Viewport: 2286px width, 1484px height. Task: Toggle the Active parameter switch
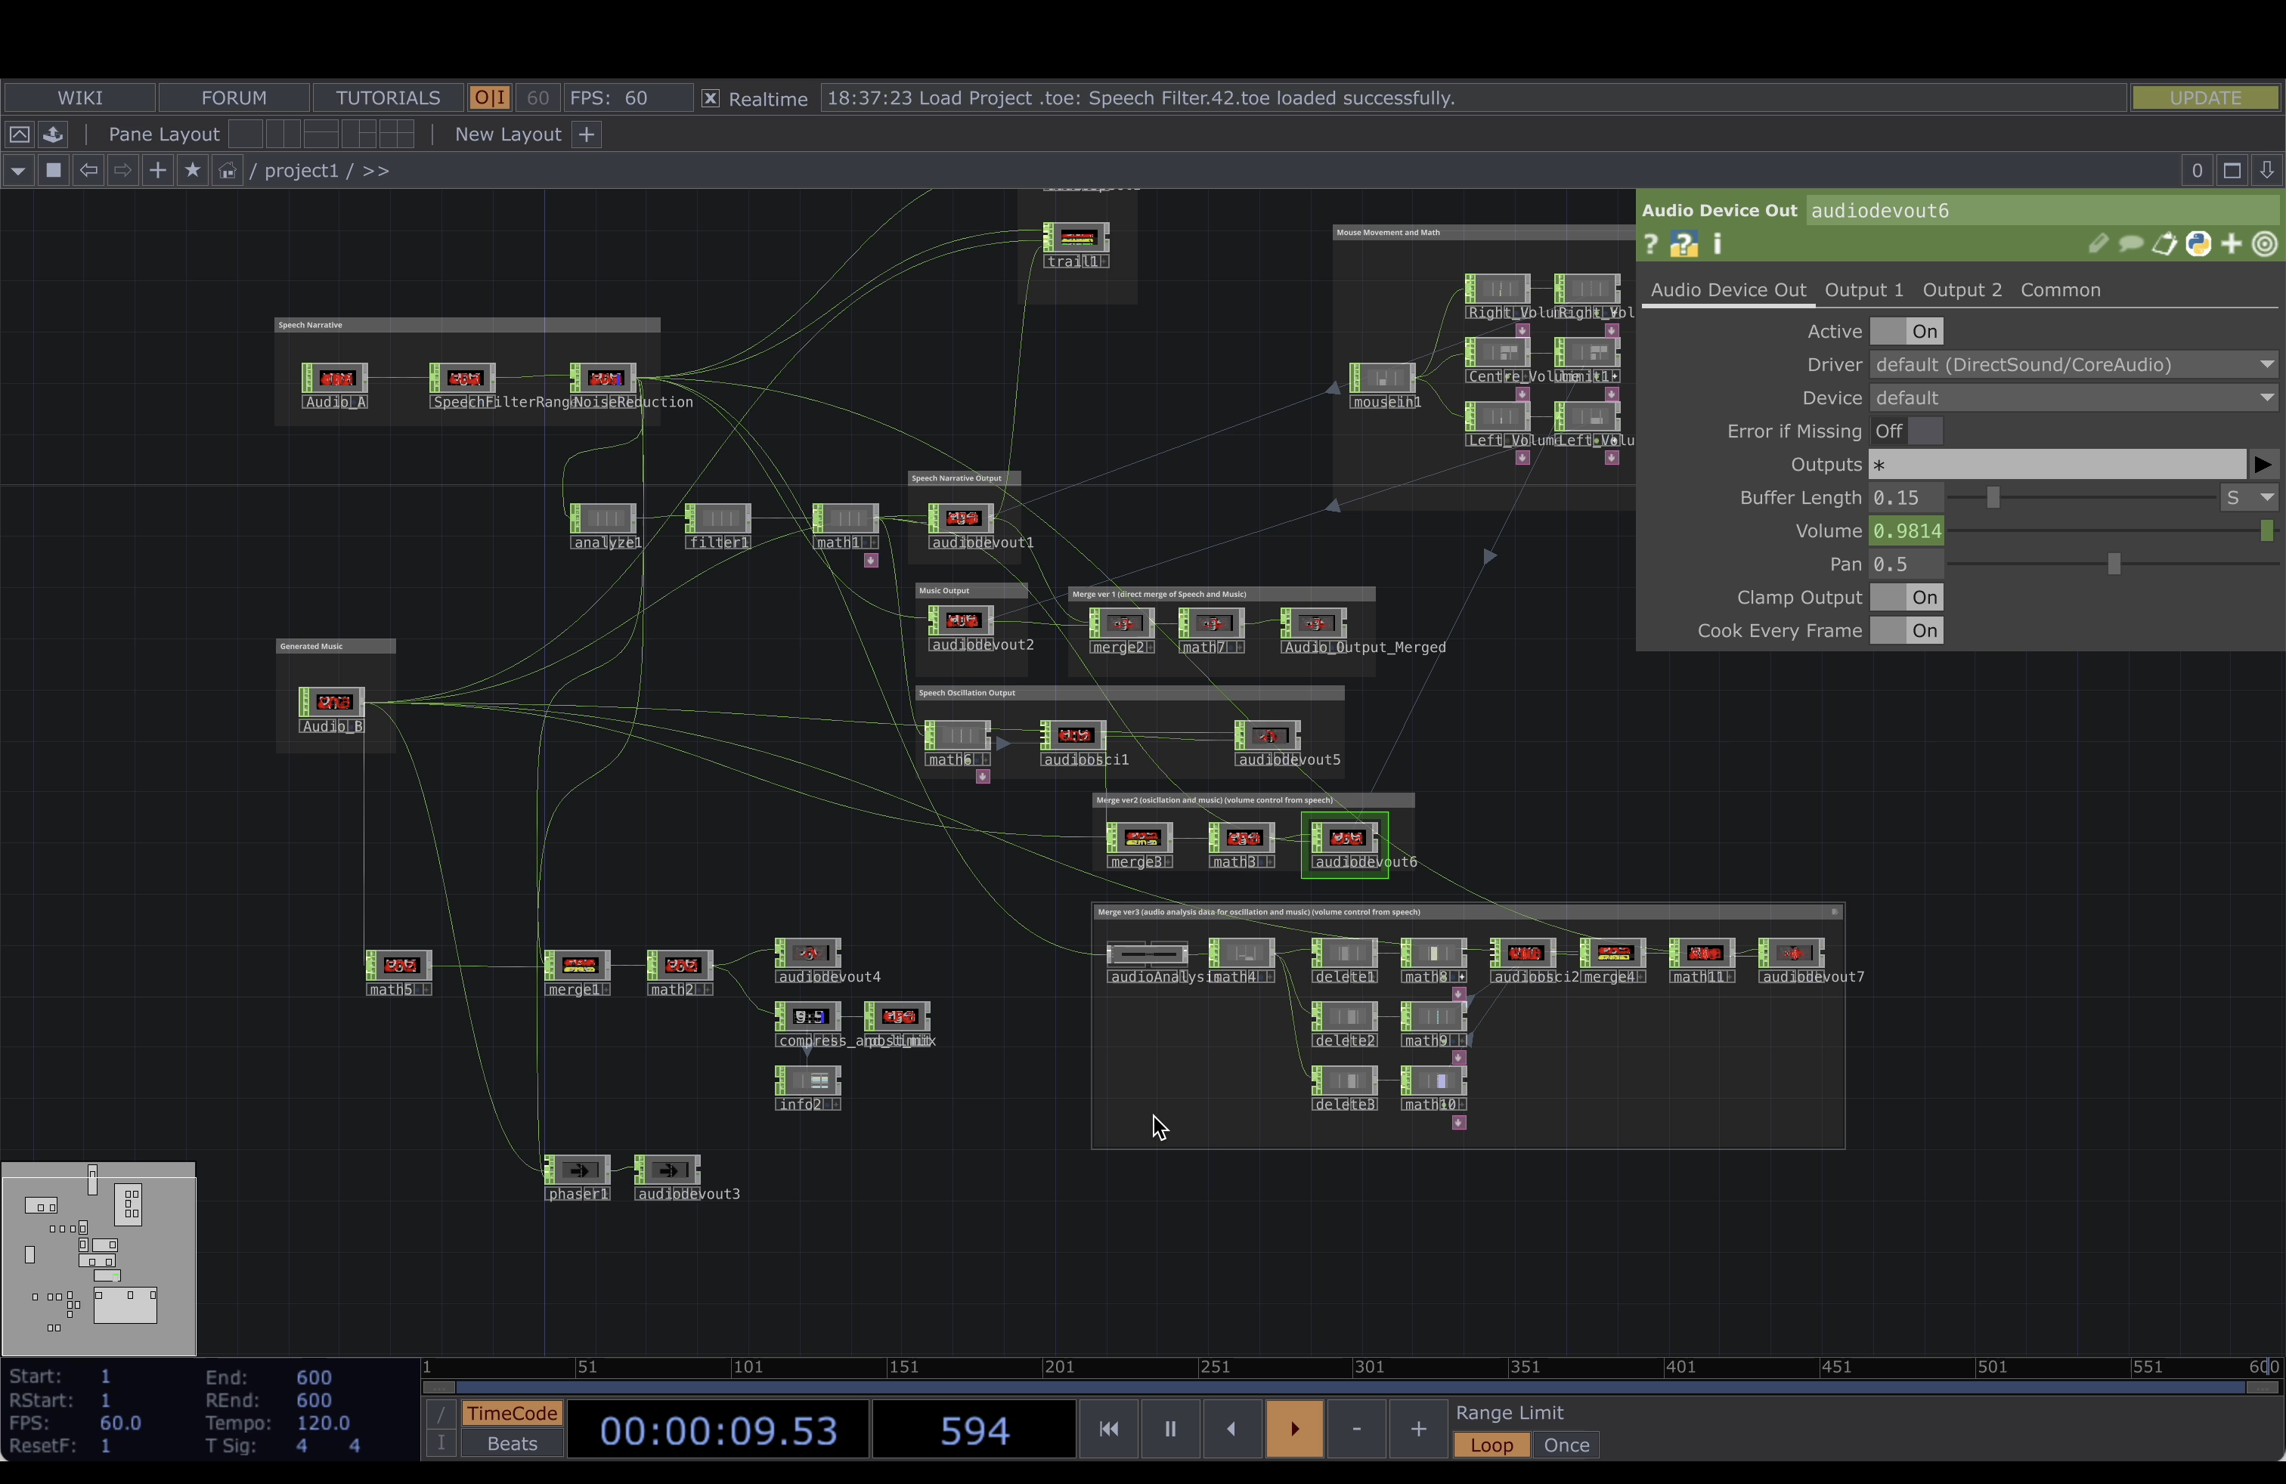click(x=1906, y=331)
